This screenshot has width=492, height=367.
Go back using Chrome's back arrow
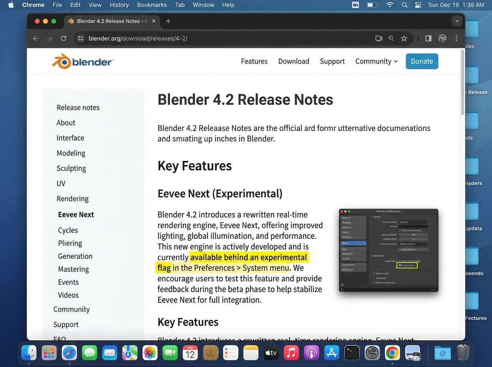point(36,38)
